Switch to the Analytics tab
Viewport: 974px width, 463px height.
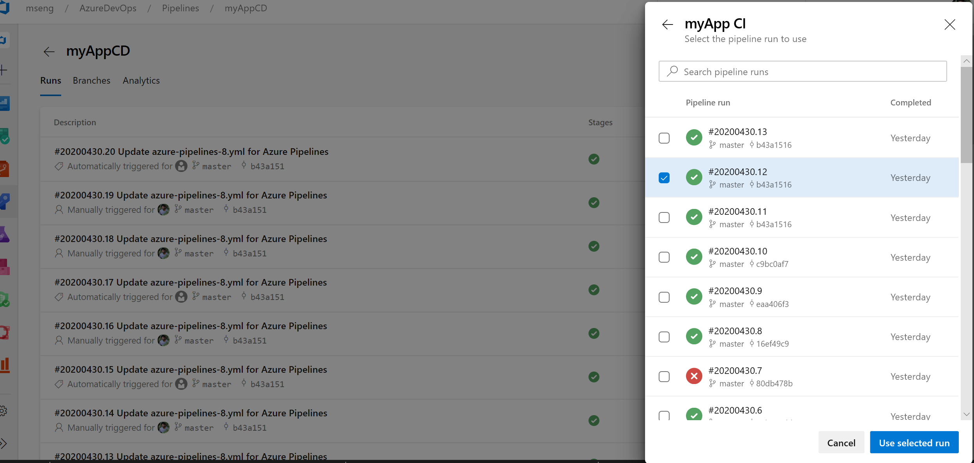(141, 80)
